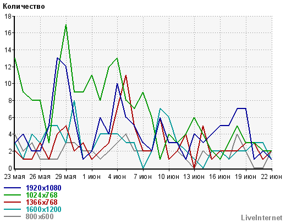Viewport: 286px width, 223px height.
Task: Click the '10 июн' date axis label
Action: 168,177
